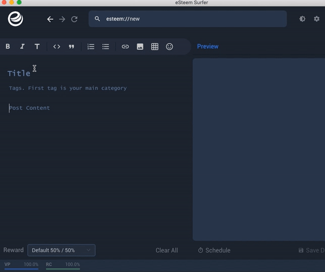Click the Clear All button

click(167, 250)
